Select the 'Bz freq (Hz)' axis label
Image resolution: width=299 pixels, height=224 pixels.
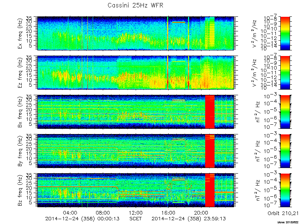20,190
